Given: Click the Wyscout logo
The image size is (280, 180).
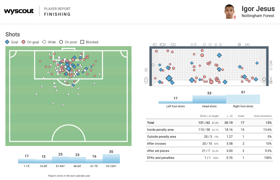Looking at the screenshot, I should coord(19,11).
